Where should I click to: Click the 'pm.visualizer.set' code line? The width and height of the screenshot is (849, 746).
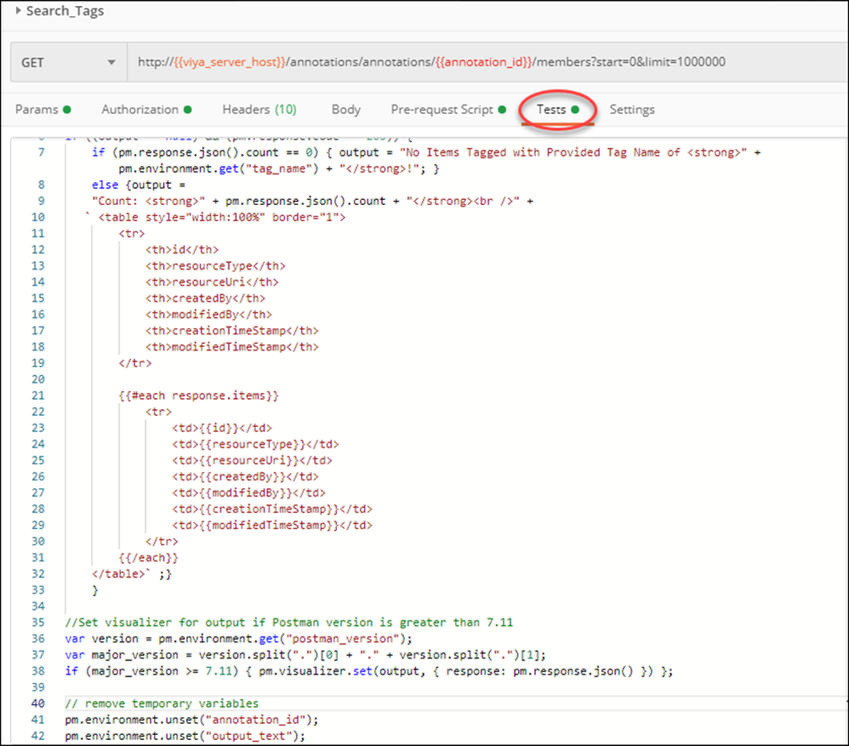coord(368,671)
